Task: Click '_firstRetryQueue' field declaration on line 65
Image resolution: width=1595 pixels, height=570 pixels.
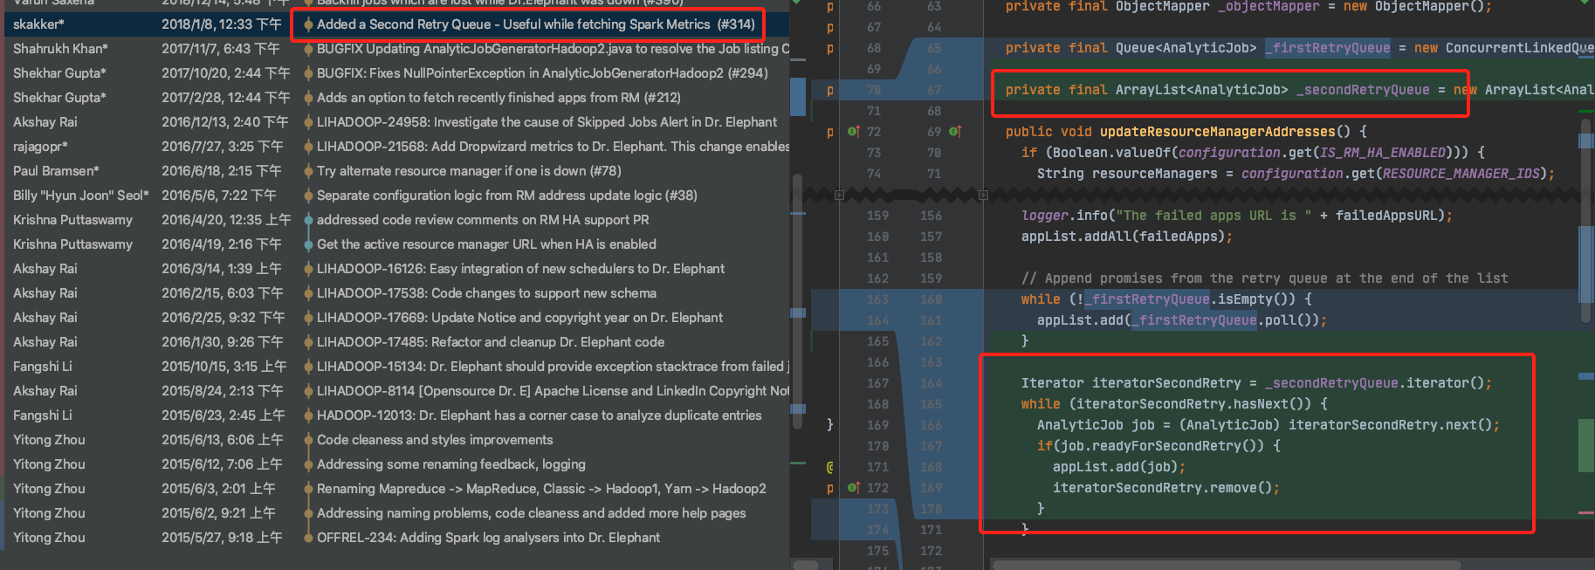Action: coord(1327,48)
